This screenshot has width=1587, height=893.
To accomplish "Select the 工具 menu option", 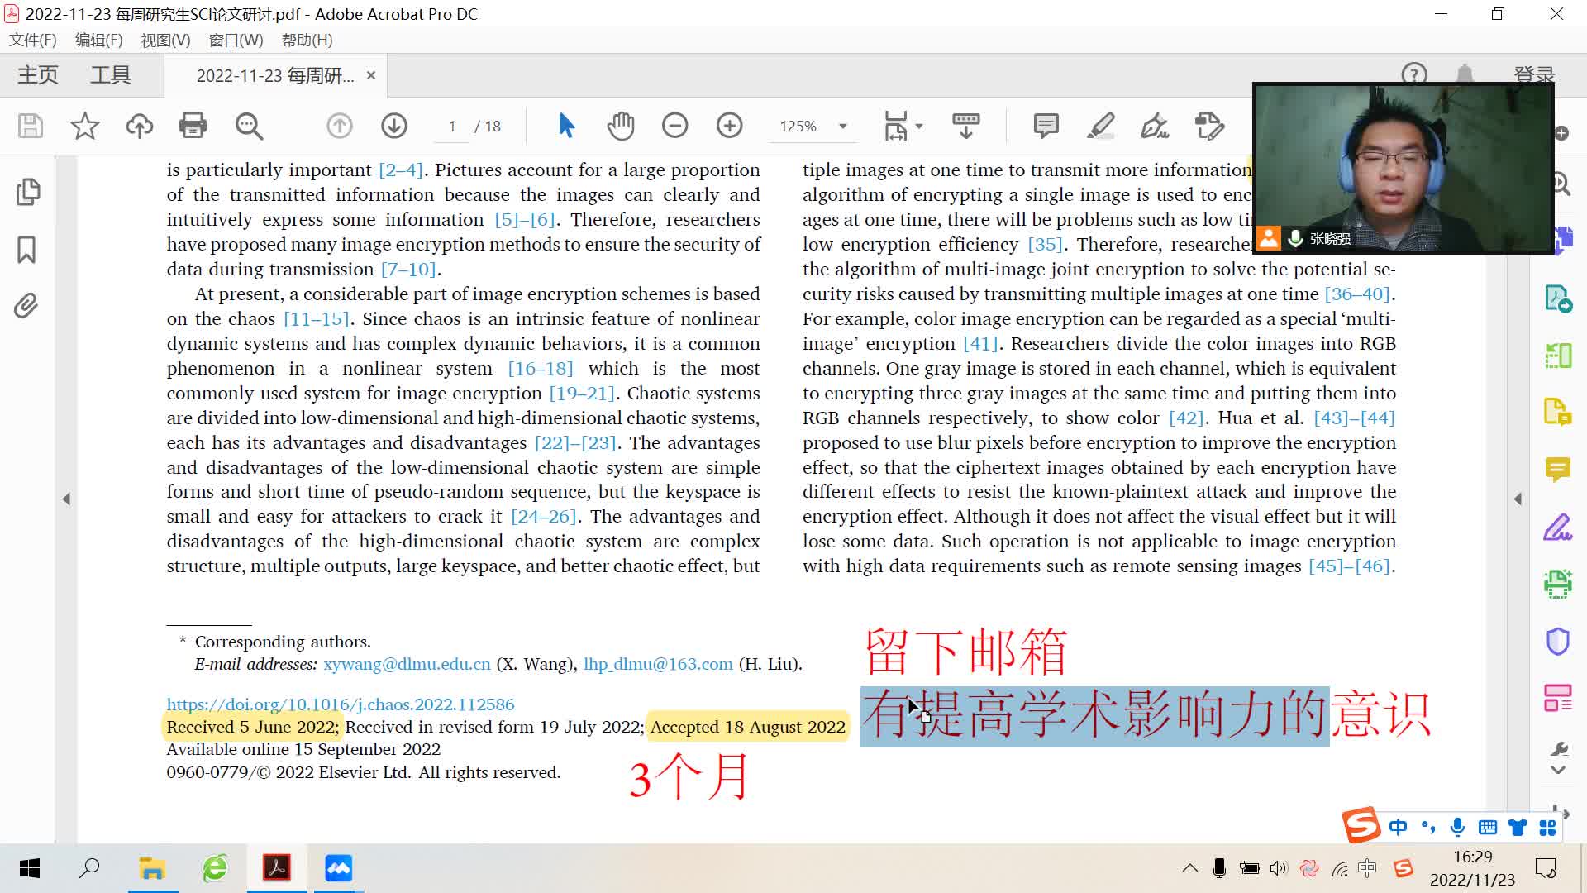I will point(109,74).
